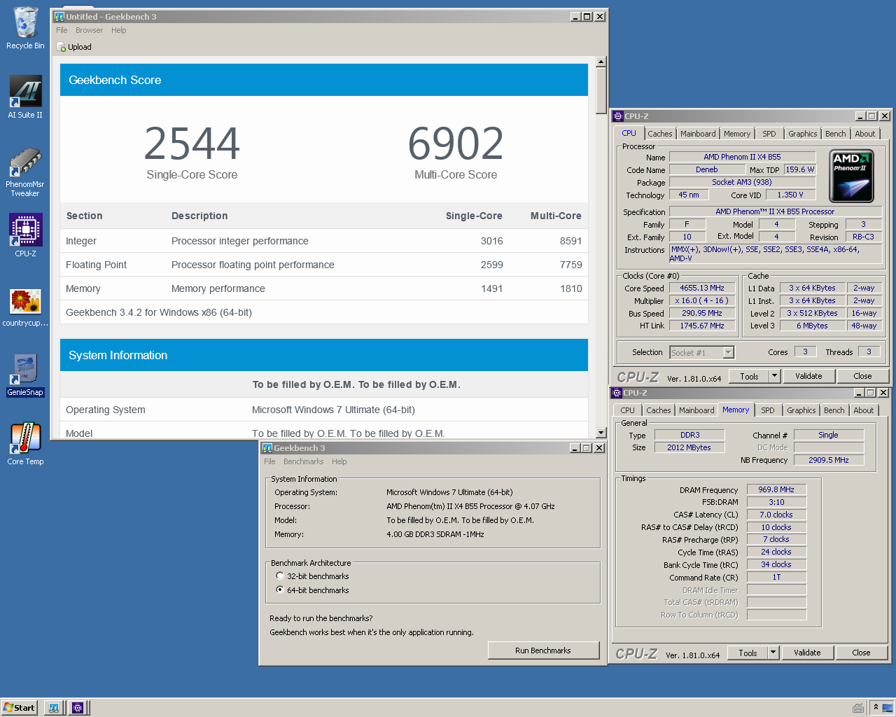The height and width of the screenshot is (717, 896).
Task: Open Mainboard tab in lower CPU-Z
Action: click(x=696, y=410)
